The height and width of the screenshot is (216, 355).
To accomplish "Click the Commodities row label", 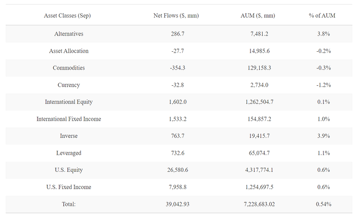I will click(69, 68).
